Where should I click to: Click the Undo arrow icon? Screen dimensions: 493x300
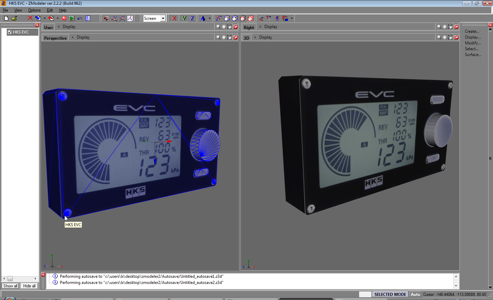click(x=80, y=18)
